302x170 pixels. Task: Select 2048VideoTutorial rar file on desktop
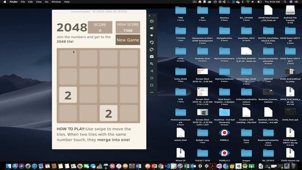click(x=268, y=10)
